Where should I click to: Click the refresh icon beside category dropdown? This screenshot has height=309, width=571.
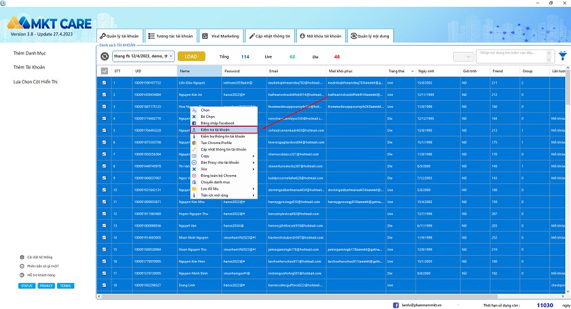point(104,56)
